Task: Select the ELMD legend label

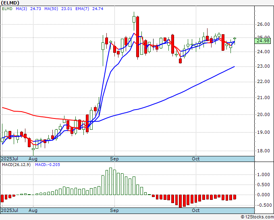Action: coord(7,8)
